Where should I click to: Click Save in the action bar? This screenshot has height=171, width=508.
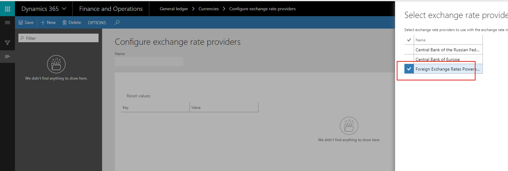(26, 22)
